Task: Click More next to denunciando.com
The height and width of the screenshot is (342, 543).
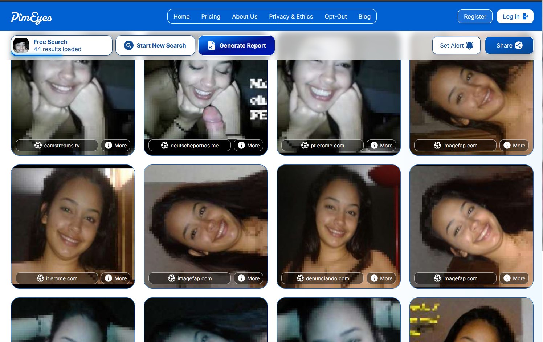Action: tap(381, 278)
